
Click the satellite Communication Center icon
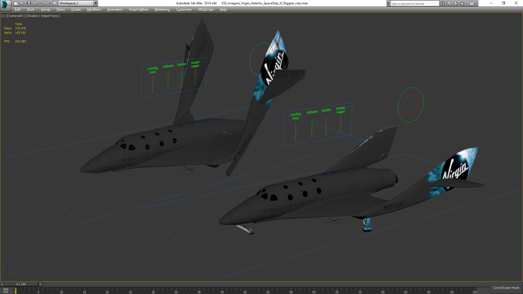coord(455,3)
